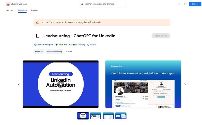
Task: Click the Add to Chrome button
Action: tap(161, 36)
